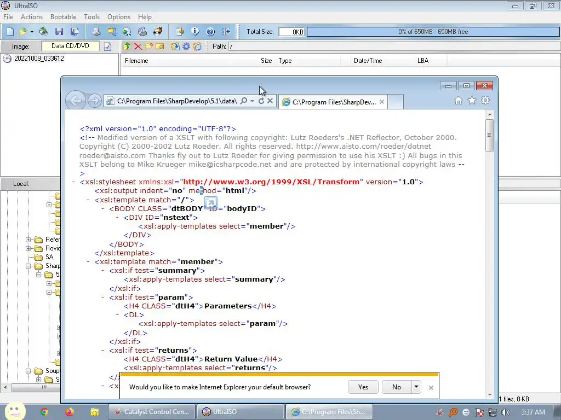561x420 pixels.
Task: Click the Path input field
Action: click(x=394, y=46)
